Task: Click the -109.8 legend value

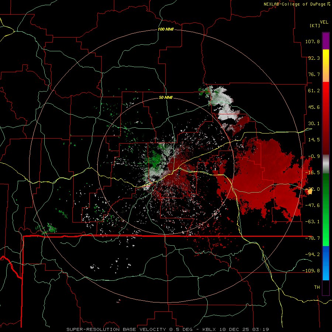Action: [x=311, y=271]
